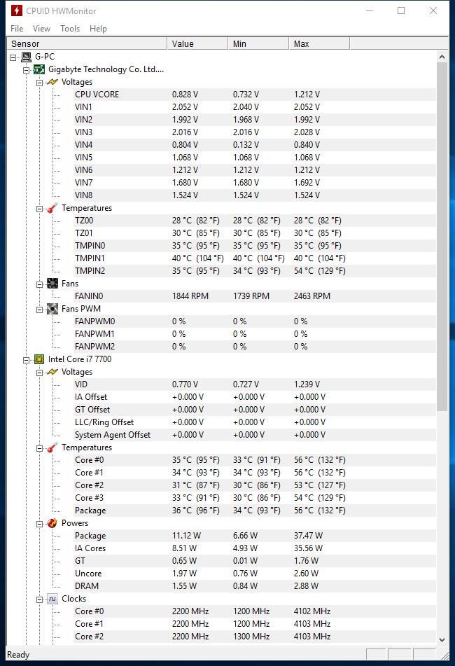Open the View menu
The image size is (455, 666).
click(x=41, y=29)
